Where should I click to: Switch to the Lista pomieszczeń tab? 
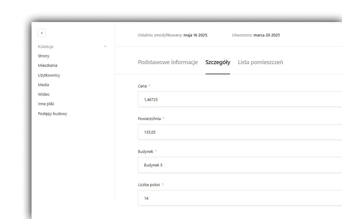pyautogui.click(x=260, y=62)
